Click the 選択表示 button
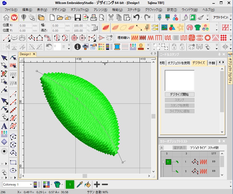This screenshot has width=233, height=194. tap(180, 148)
